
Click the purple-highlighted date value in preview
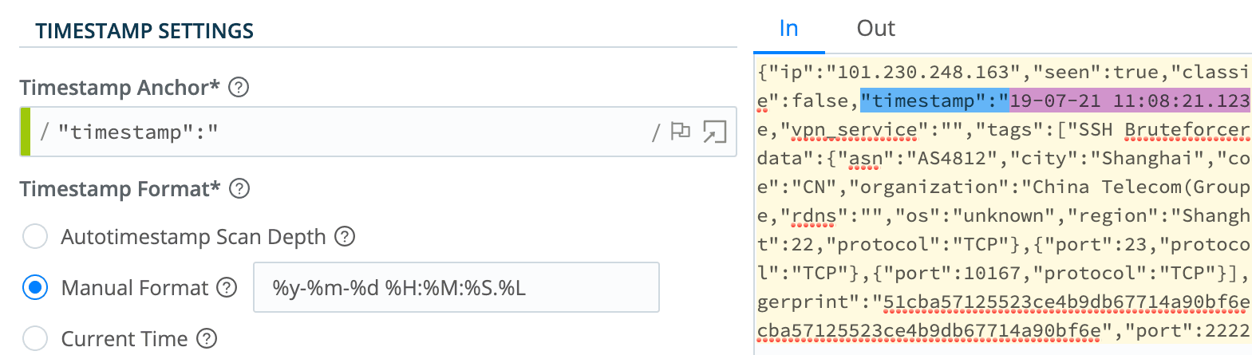1129,101
